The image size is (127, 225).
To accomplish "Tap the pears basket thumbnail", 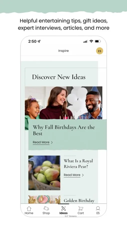I will click(44, 173).
